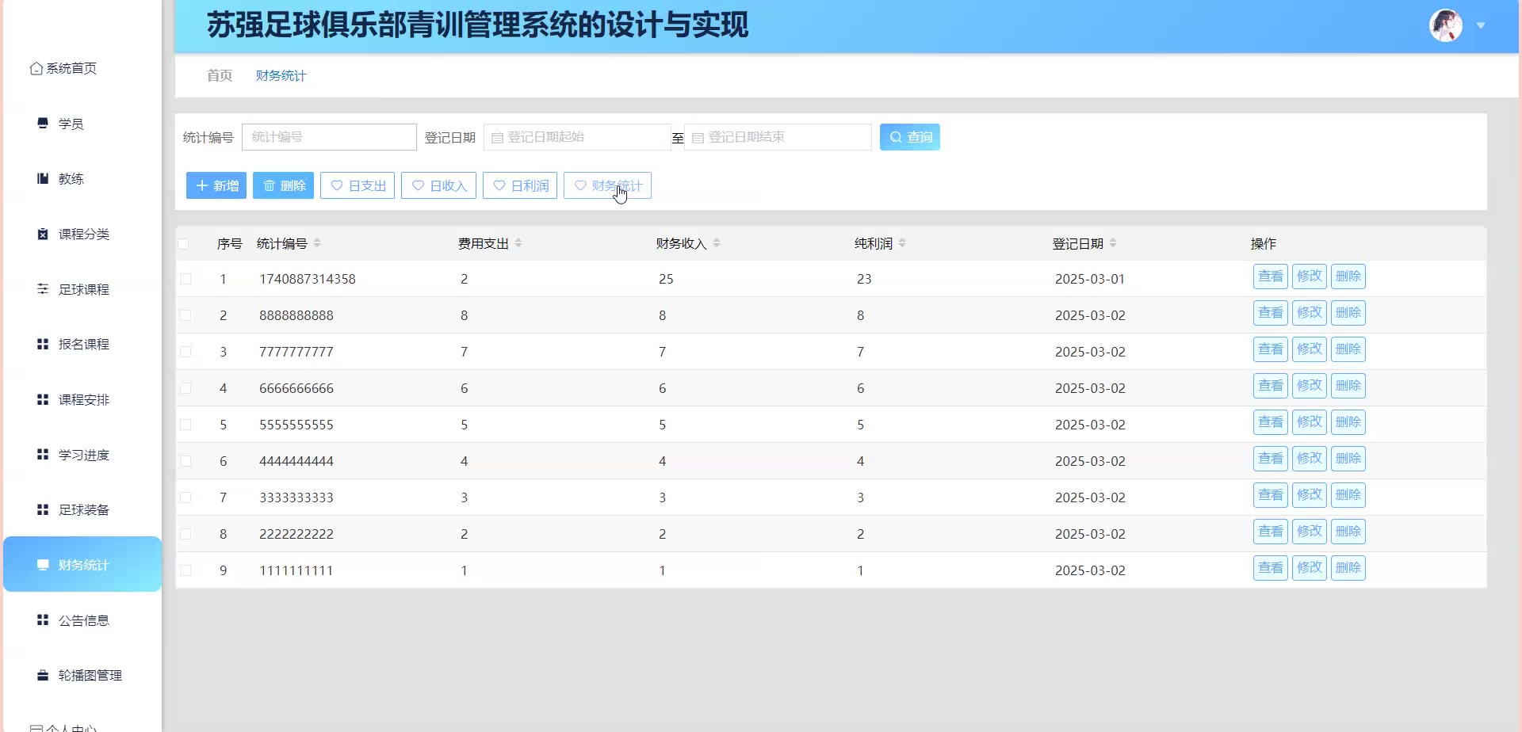Image resolution: width=1522 pixels, height=732 pixels.
Task: Sort by 登记日期 column arrows
Action: coord(1113,243)
